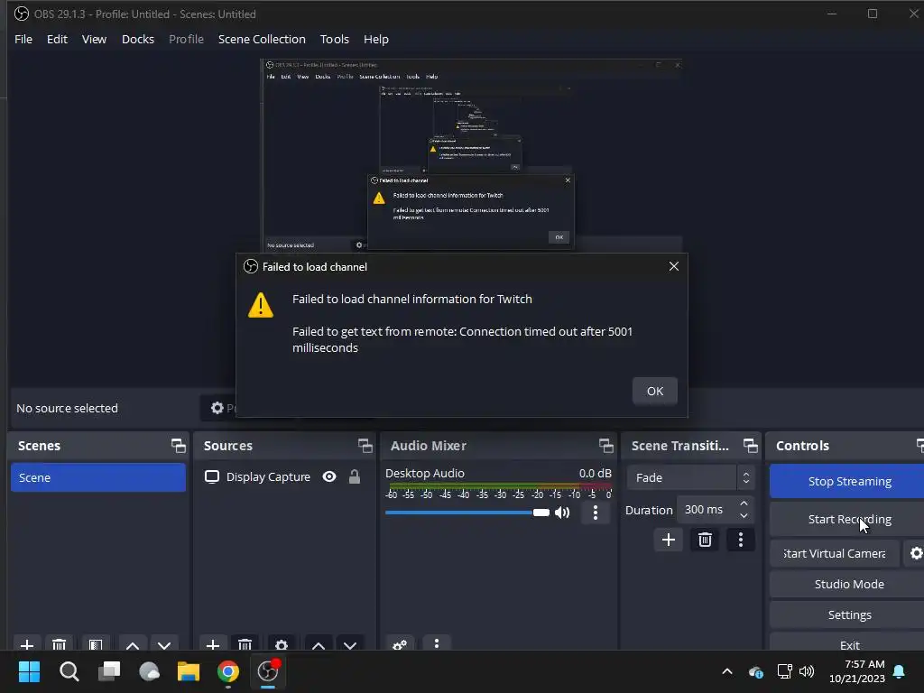Show hidden system tray icons
The width and height of the screenshot is (924, 693).
727,671
